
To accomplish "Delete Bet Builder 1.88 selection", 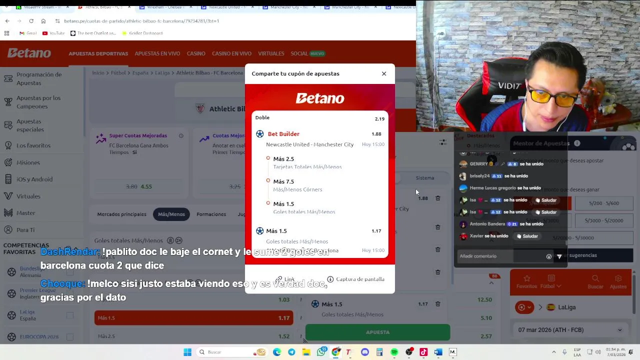I will pyautogui.click(x=437, y=198).
